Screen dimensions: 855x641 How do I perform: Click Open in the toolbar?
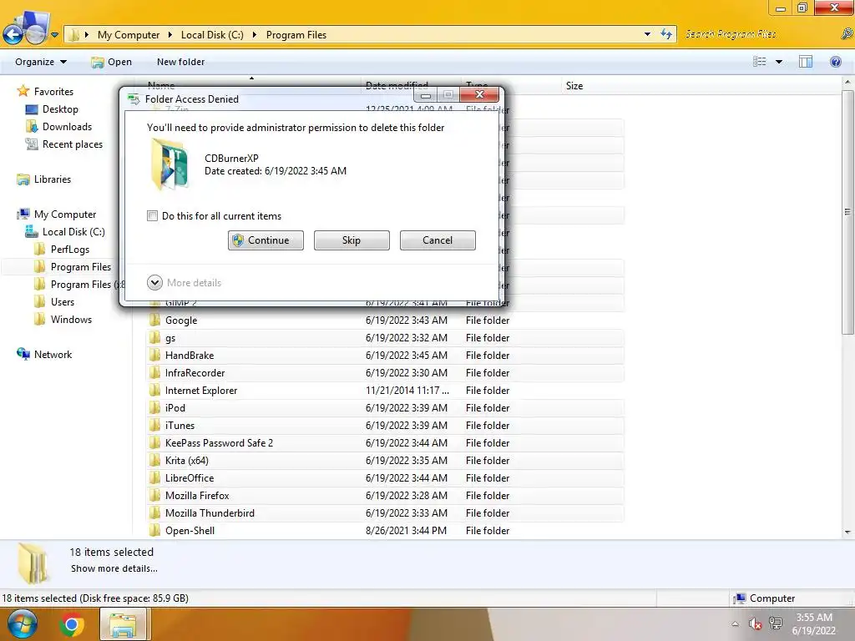click(112, 62)
